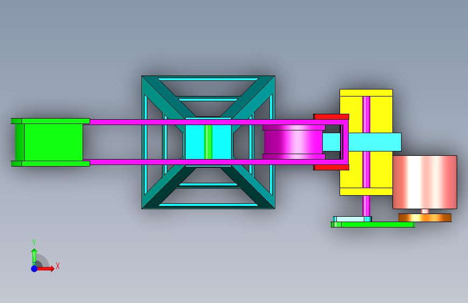Pick the orange disc below the motor
Image resolution: width=468 pixels, height=303 pixels.
click(x=425, y=218)
